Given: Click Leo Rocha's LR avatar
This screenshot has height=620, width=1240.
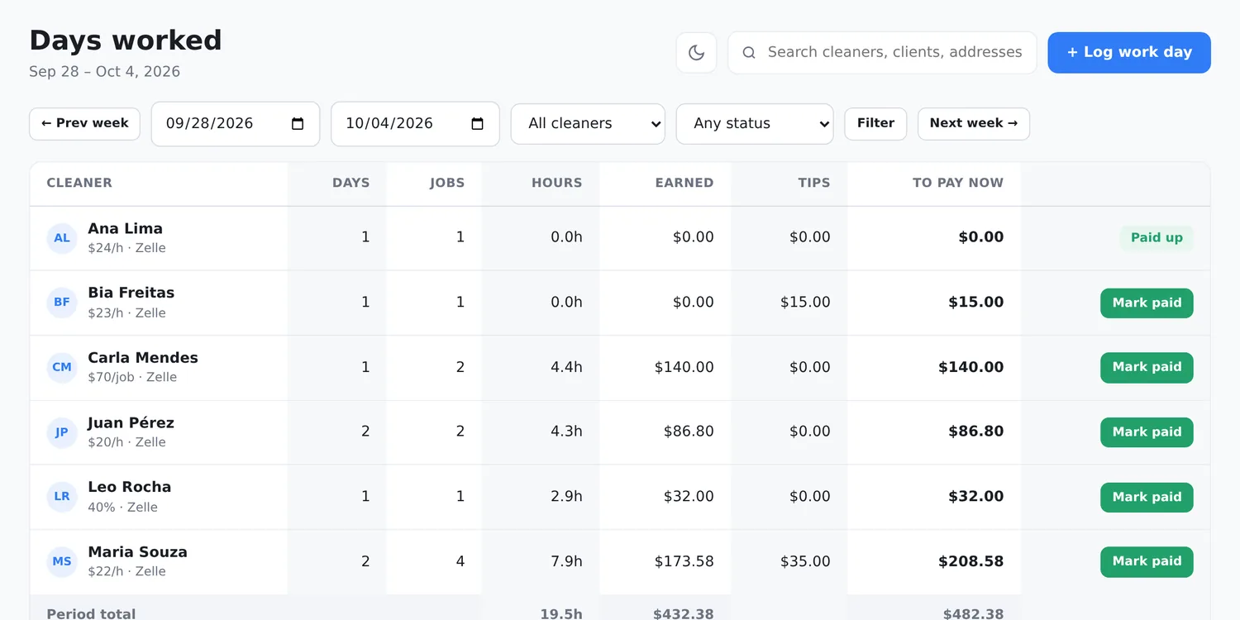Looking at the screenshot, I should (62, 497).
